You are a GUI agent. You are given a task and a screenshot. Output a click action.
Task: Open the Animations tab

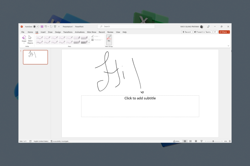80,32
